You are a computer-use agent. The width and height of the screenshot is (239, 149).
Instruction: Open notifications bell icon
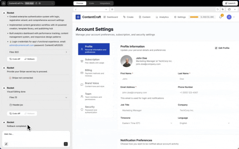220,17
